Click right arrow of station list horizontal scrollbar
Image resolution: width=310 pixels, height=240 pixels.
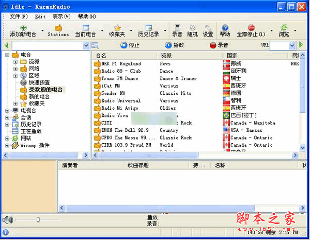295,155
